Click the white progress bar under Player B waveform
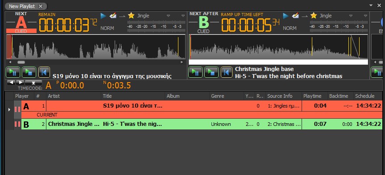This screenshot has height=175, width=385. 278,62
